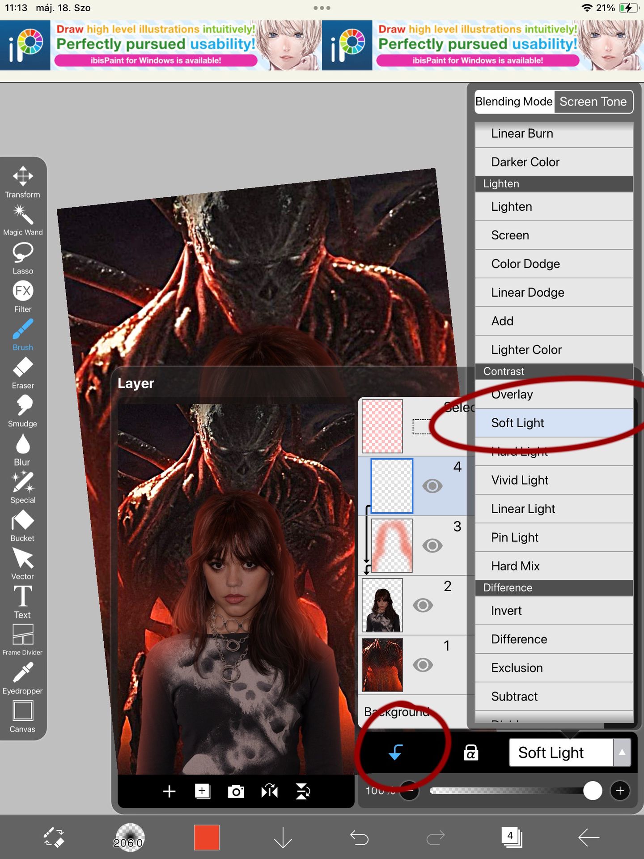Viewport: 644px width, 859px height.
Task: Open the red-orange color swatch
Action: coord(207,837)
